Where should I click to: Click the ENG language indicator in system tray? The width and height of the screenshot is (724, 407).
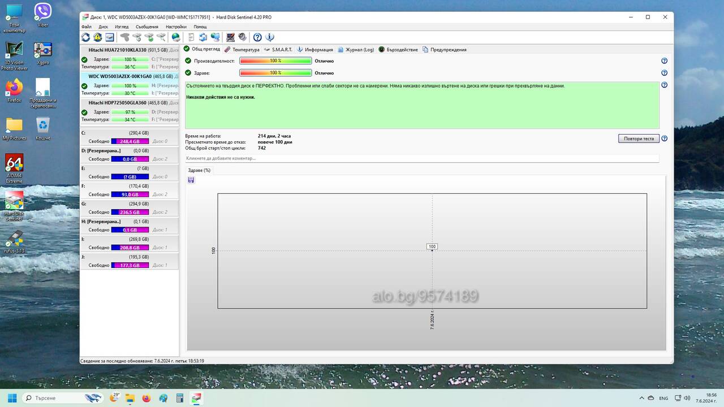coord(663,398)
